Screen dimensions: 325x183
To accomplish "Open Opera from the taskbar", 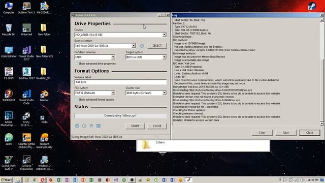I will [43, 180].
